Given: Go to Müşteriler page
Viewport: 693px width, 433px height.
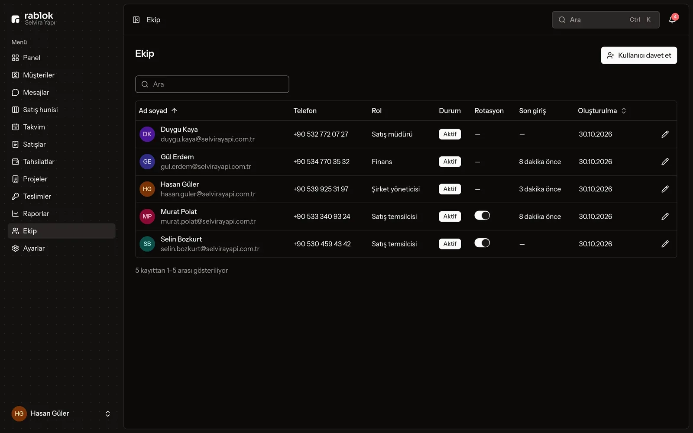Looking at the screenshot, I should (62, 75).
